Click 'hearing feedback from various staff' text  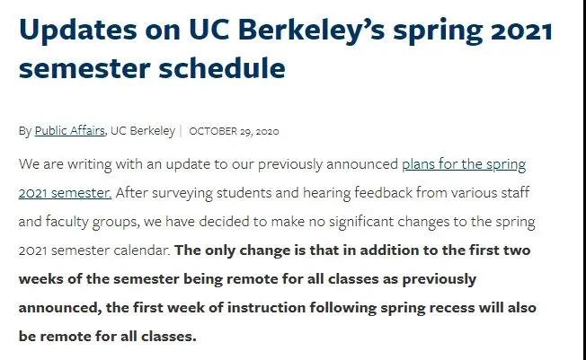coord(416,193)
